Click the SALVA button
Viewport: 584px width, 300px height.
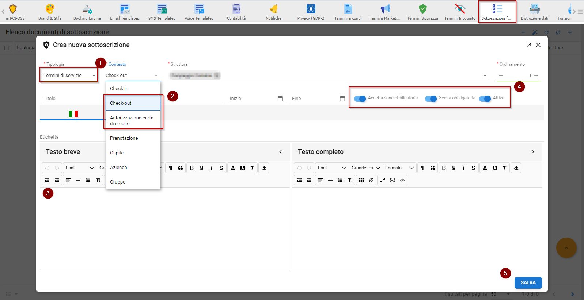pos(528,283)
